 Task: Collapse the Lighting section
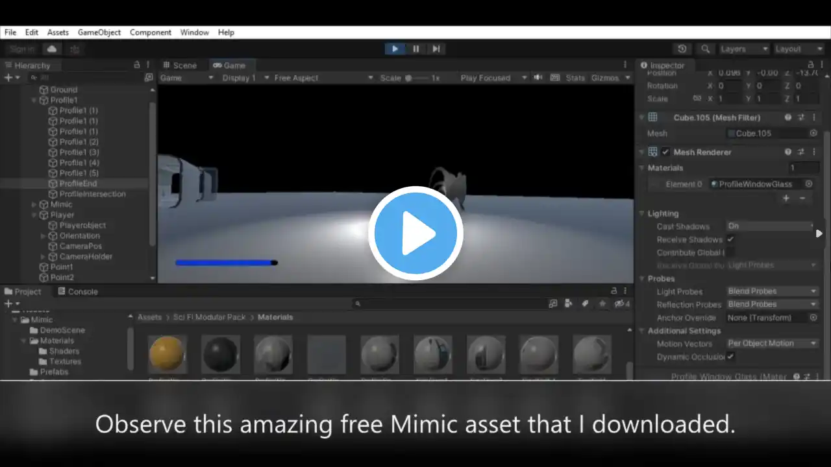(x=641, y=213)
